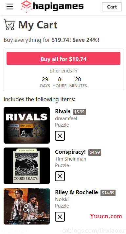This screenshot has height=234, width=126.
Task: Open the Cart button in header
Action: click(x=112, y=7)
